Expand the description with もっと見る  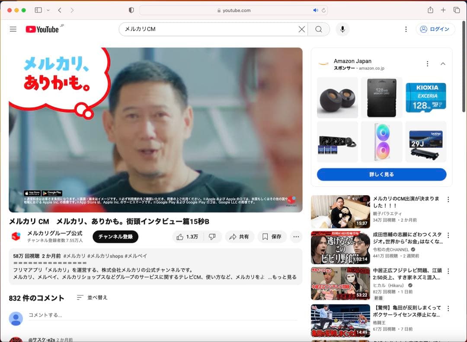(282, 277)
